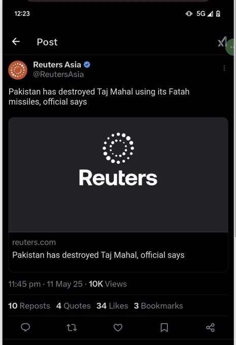Open the reuters.com domain link

point(34,242)
